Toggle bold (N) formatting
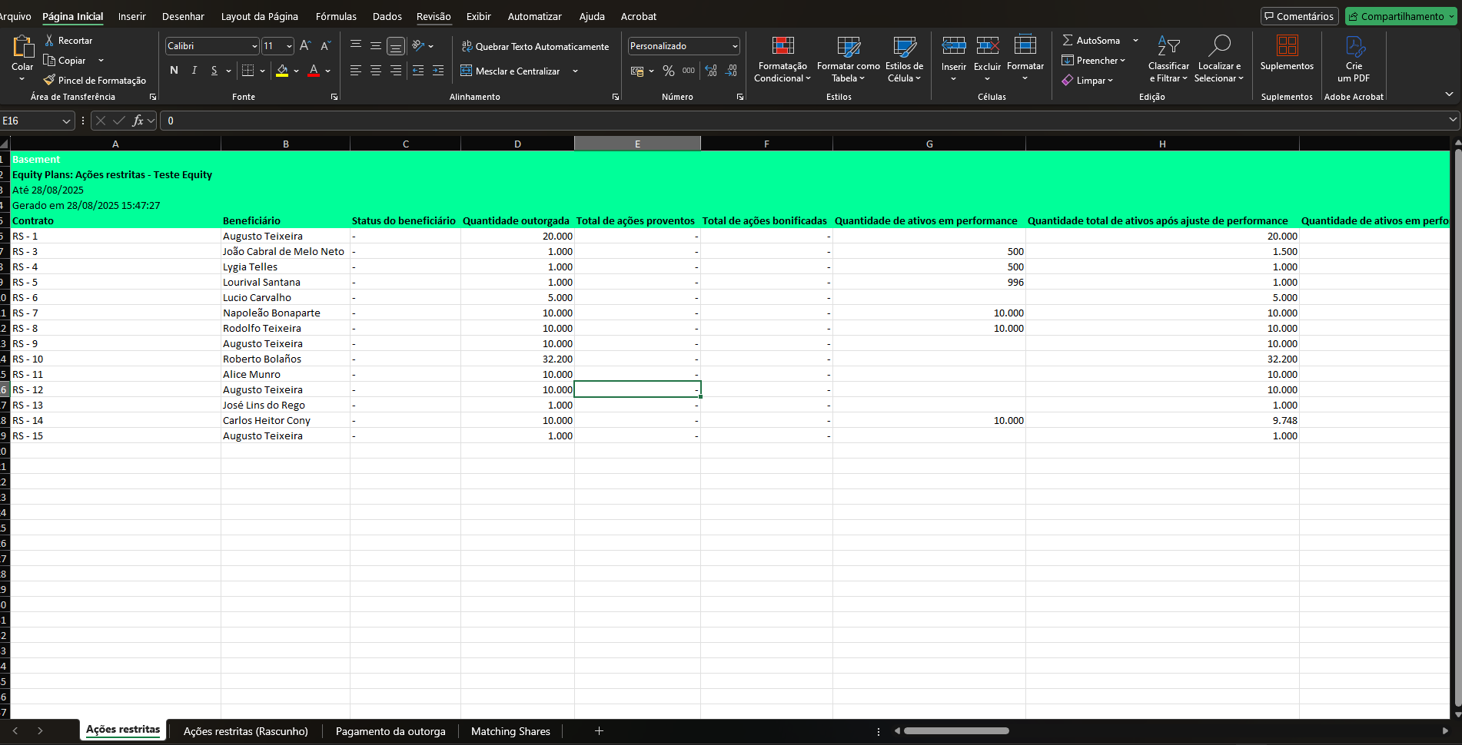The image size is (1462, 745). pyautogui.click(x=174, y=71)
